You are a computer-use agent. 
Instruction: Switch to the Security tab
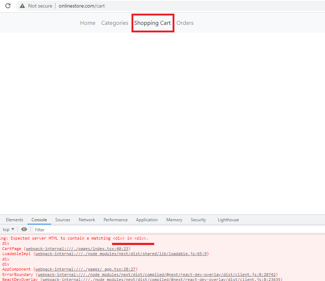(198, 220)
